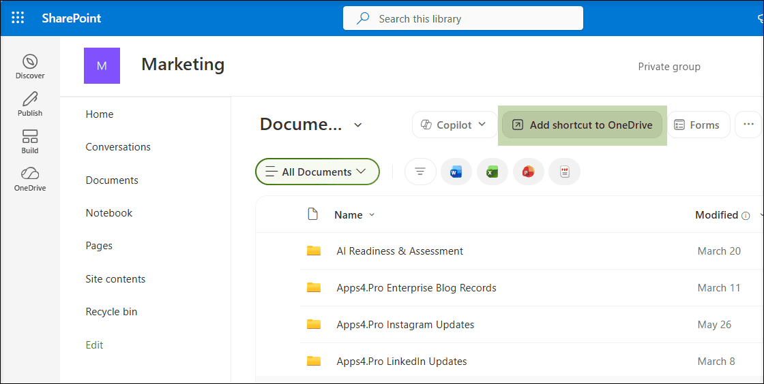764x384 pixels.
Task: Open the Copilot dropdown button
Action: coord(453,125)
